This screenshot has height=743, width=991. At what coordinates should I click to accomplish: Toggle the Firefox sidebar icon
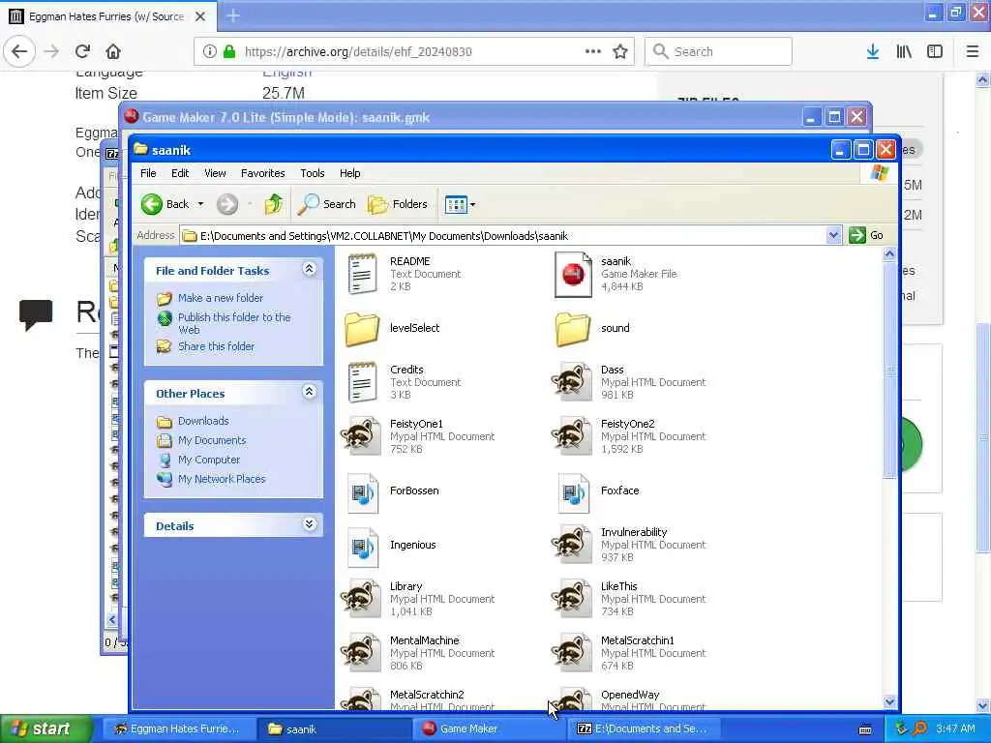click(935, 51)
